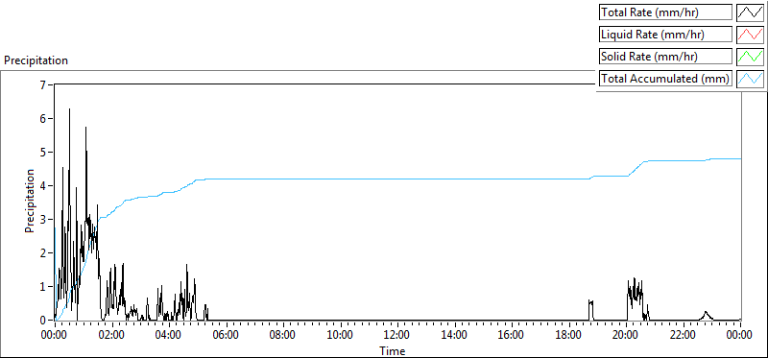Click the vertical Precipitation y-axis title

(30, 202)
